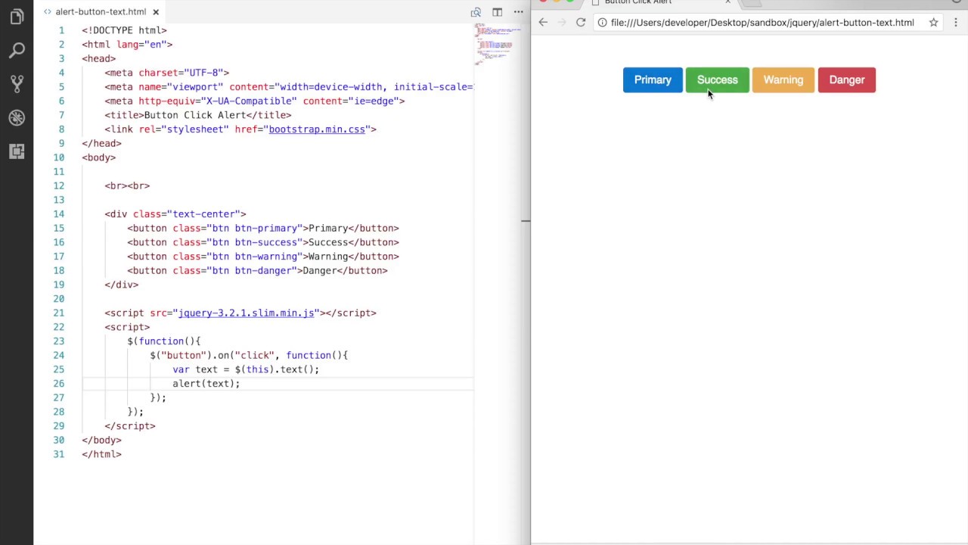968x545 pixels.
Task: Open Source Control view in activity bar
Action: 17,84
